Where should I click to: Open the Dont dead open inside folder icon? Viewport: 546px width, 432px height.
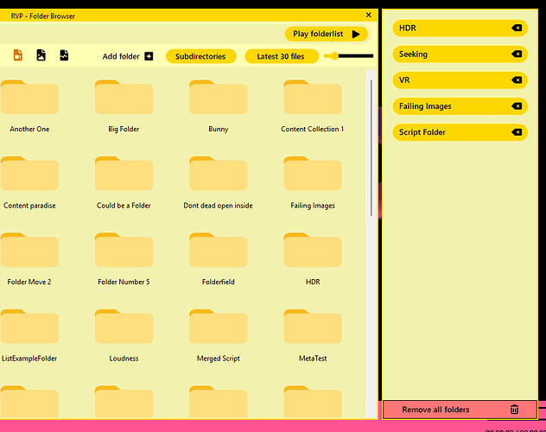(x=219, y=174)
